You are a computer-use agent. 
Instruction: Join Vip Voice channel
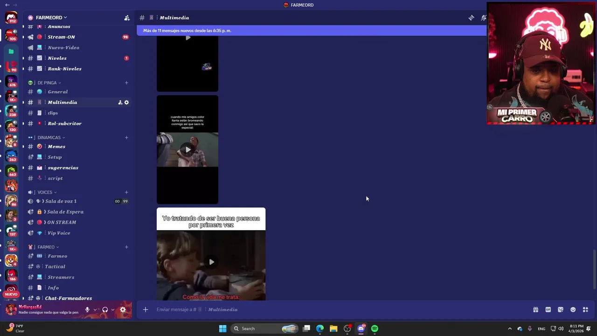78,233
